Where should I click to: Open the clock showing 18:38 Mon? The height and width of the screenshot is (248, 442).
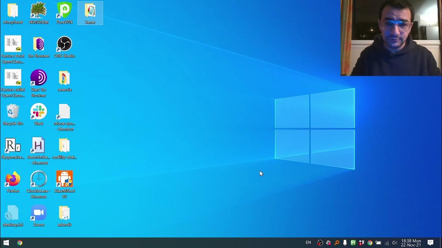411,243
